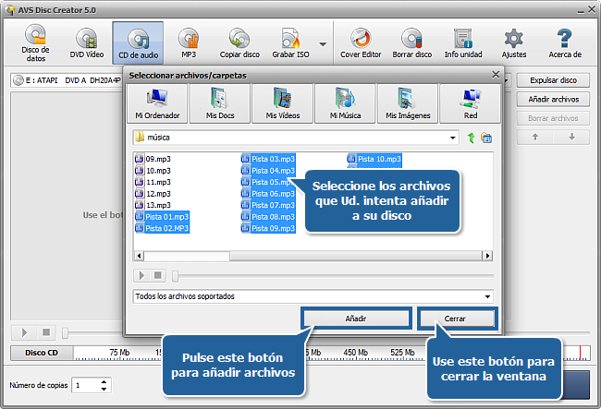Expand the Grabar ISO dropdown arrow
Screen dimensions: 601x409
pos(323,43)
